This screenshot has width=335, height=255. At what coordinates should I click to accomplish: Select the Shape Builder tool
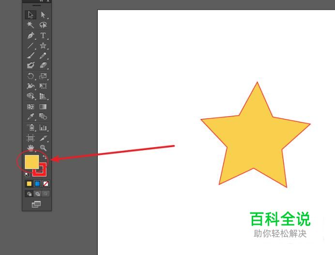pos(31,96)
